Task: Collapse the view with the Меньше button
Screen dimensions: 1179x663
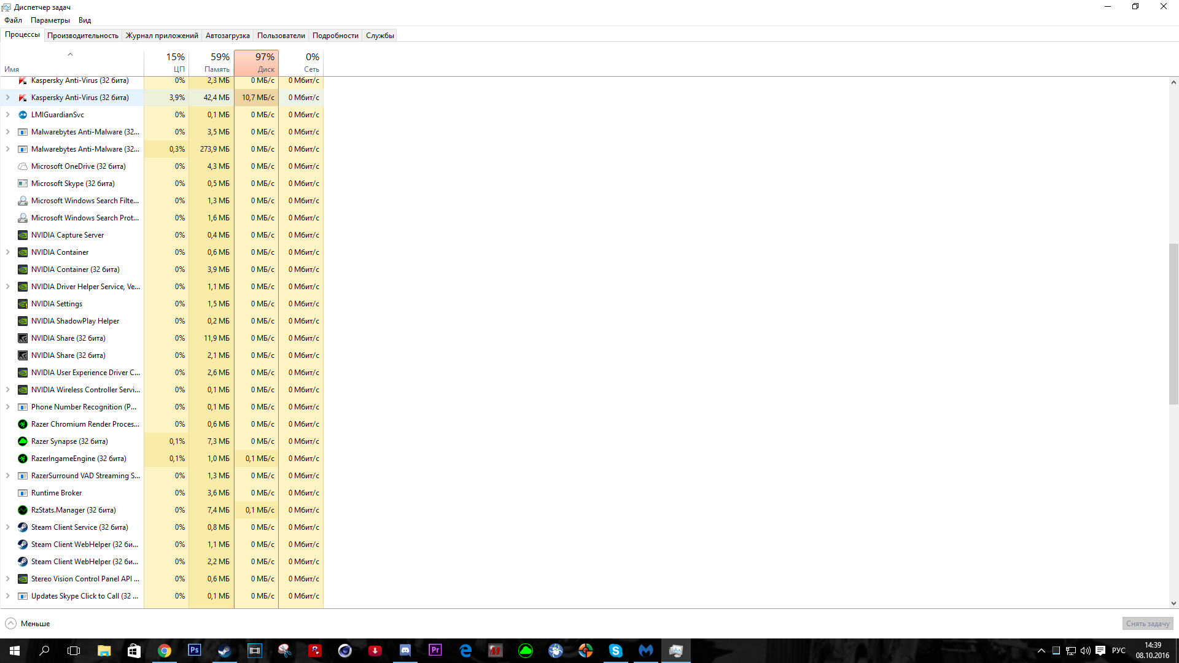Action: [x=28, y=623]
